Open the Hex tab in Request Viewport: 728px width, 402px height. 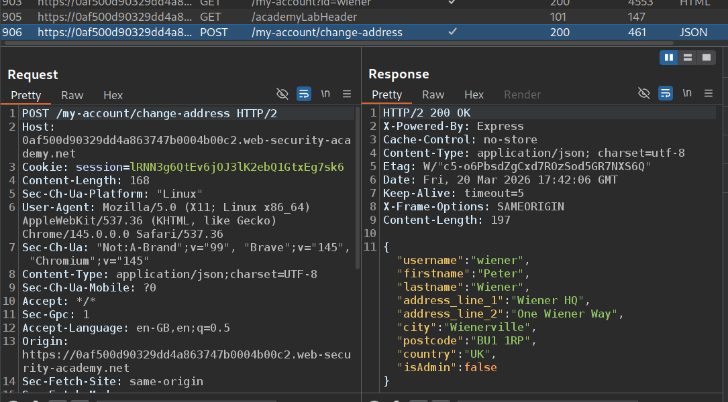113,95
